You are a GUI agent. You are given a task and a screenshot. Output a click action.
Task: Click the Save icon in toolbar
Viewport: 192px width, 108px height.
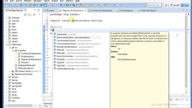tap(13, 5)
